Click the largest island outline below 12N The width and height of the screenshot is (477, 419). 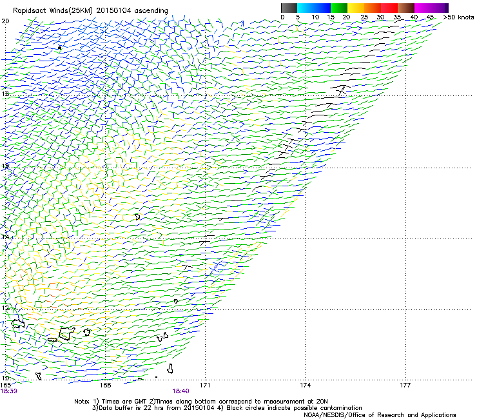coord(66,334)
